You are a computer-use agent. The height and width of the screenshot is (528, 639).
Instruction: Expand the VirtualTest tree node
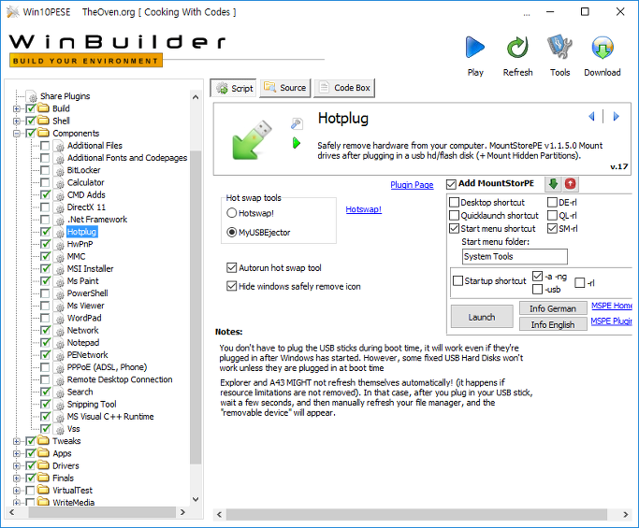pyautogui.click(x=17, y=490)
